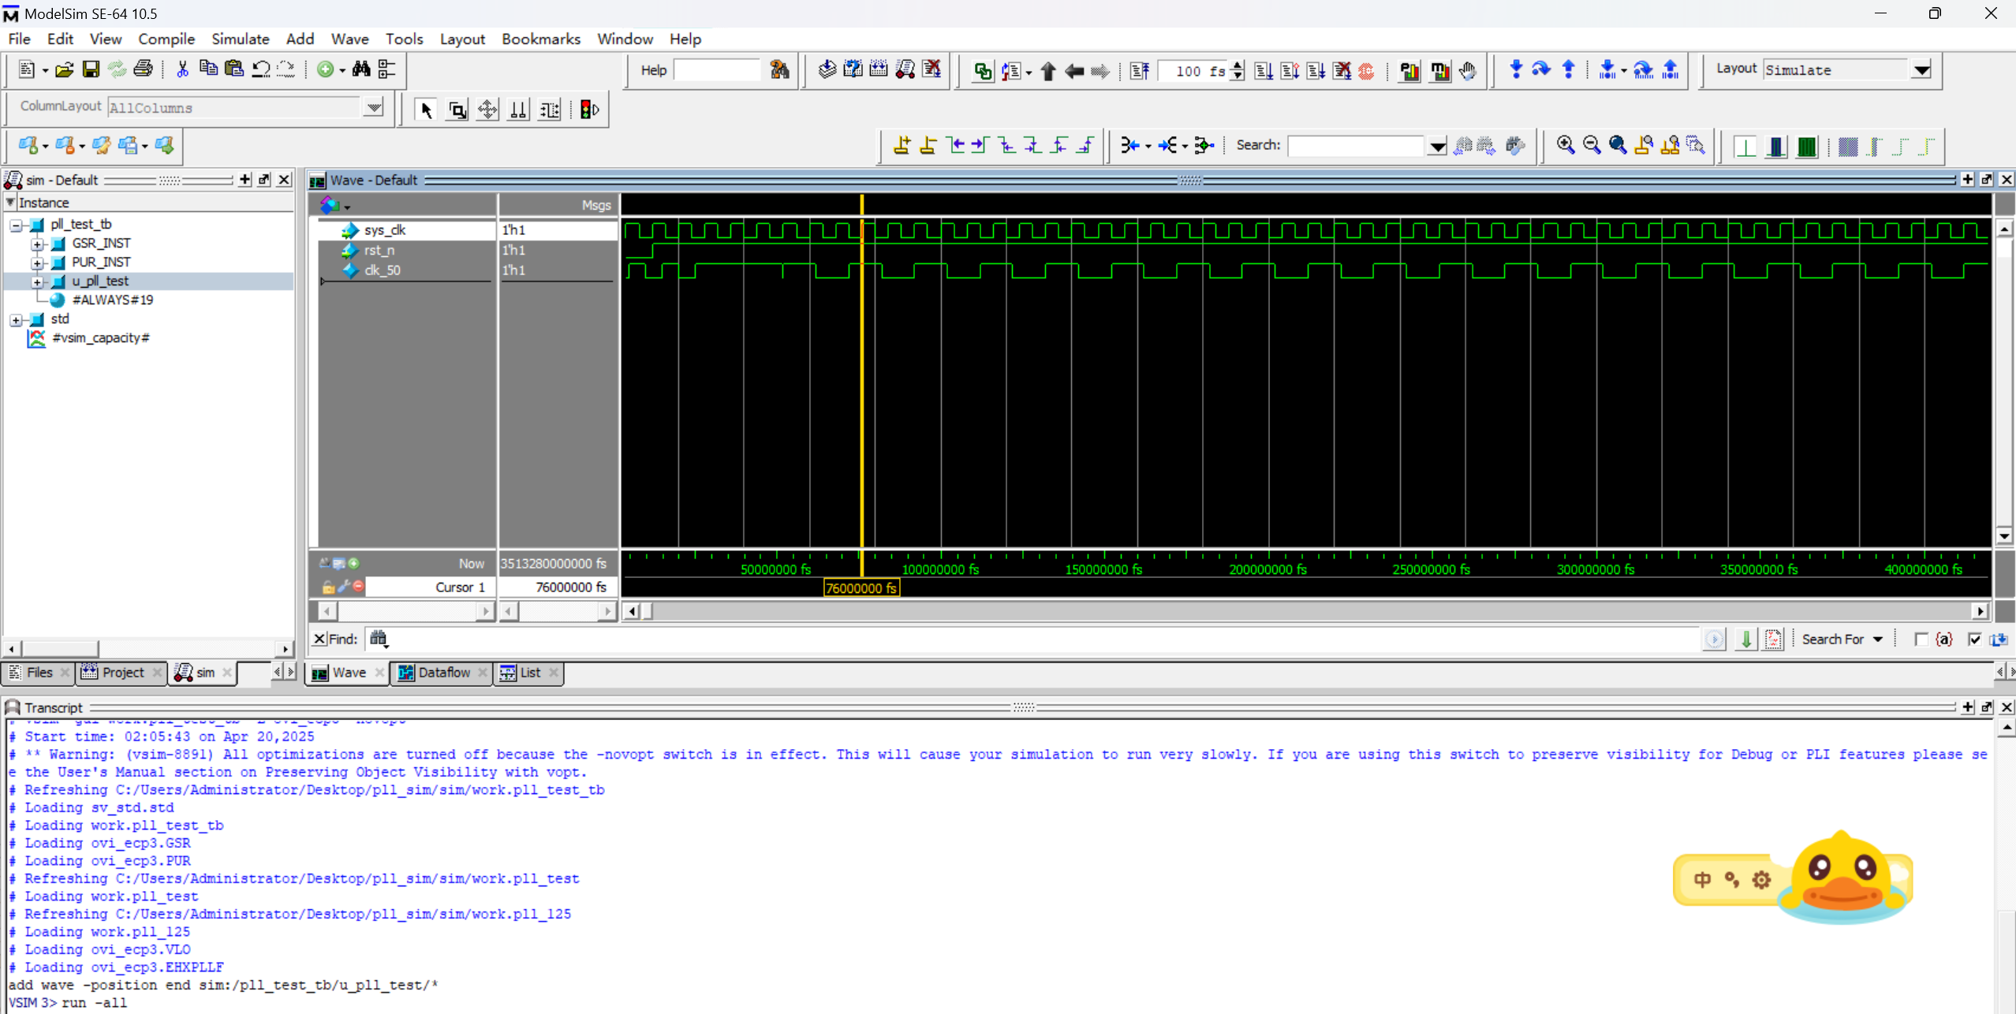This screenshot has height=1014, width=2016.
Task: Open the Simulate menu
Action: [x=240, y=39]
